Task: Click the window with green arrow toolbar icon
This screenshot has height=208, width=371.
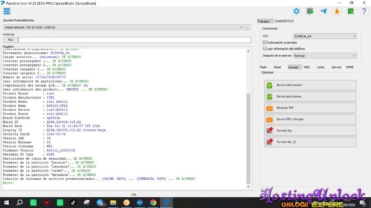Action: pyautogui.click(x=310, y=11)
